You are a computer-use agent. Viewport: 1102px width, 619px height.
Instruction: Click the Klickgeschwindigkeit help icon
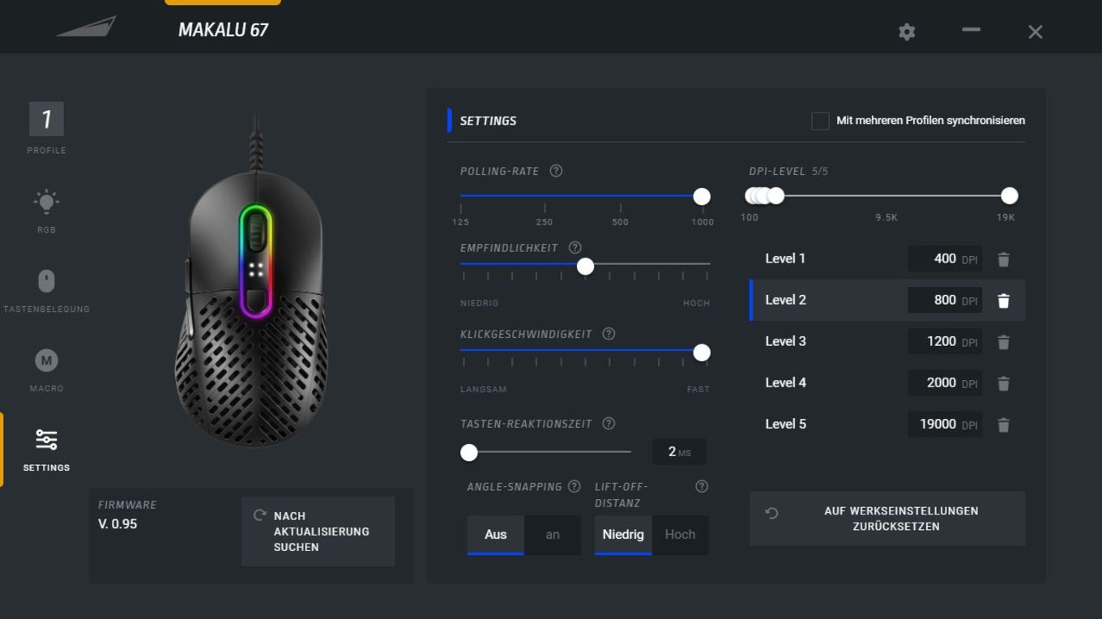609,334
